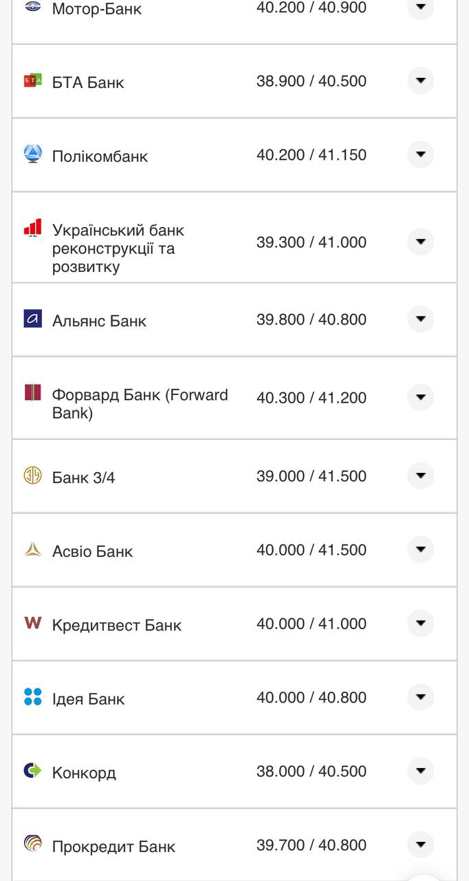Expand the Конкорд row dropdown arrow

[420, 771]
